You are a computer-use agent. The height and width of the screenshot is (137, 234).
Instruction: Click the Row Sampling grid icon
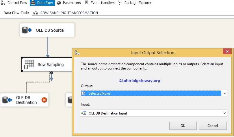click(x=29, y=64)
